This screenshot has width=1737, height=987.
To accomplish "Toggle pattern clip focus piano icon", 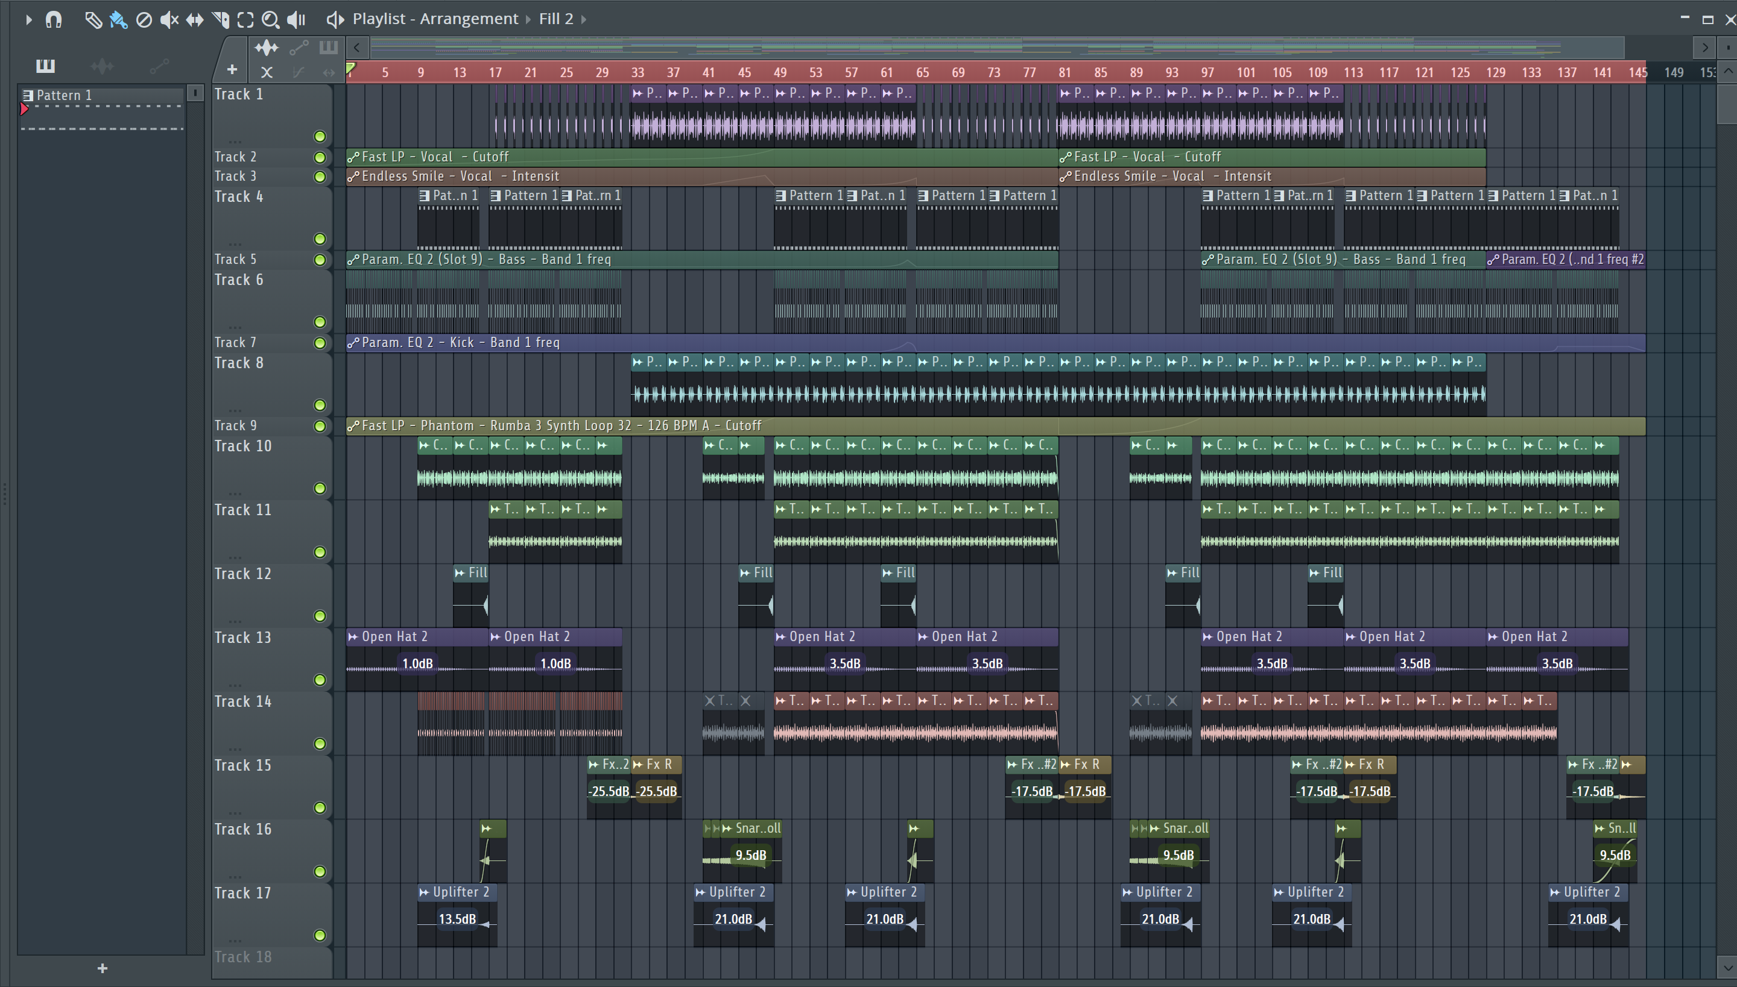I will (x=328, y=48).
